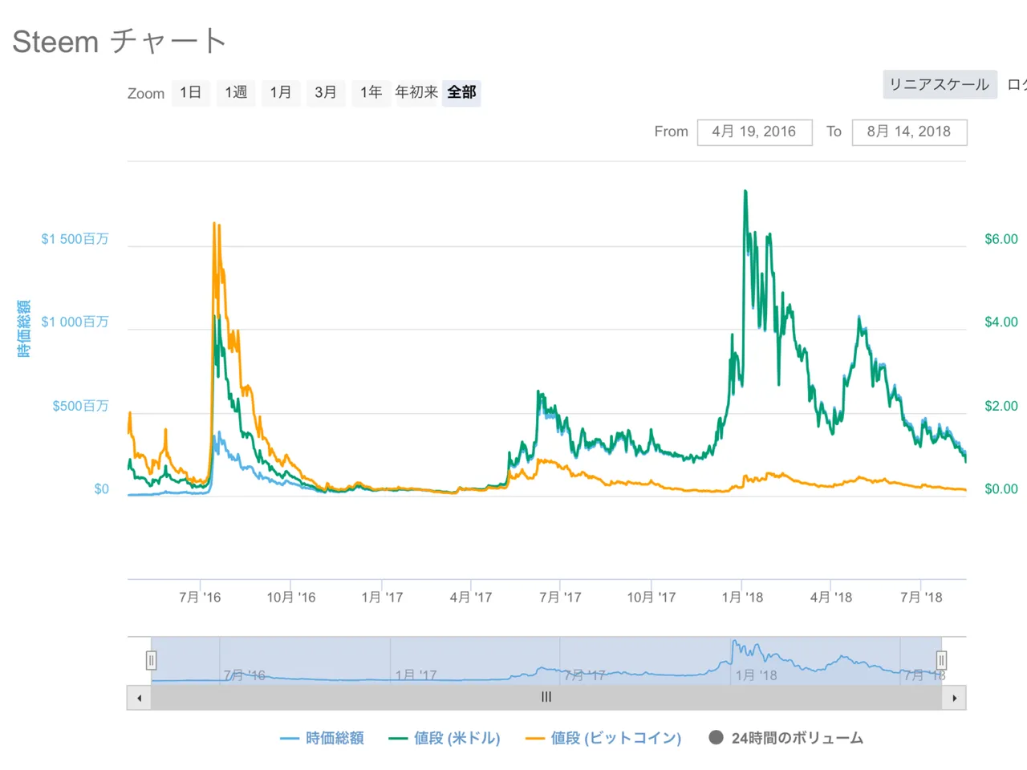
Task: Click the navigator mini chart area
Action: pos(546,661)
